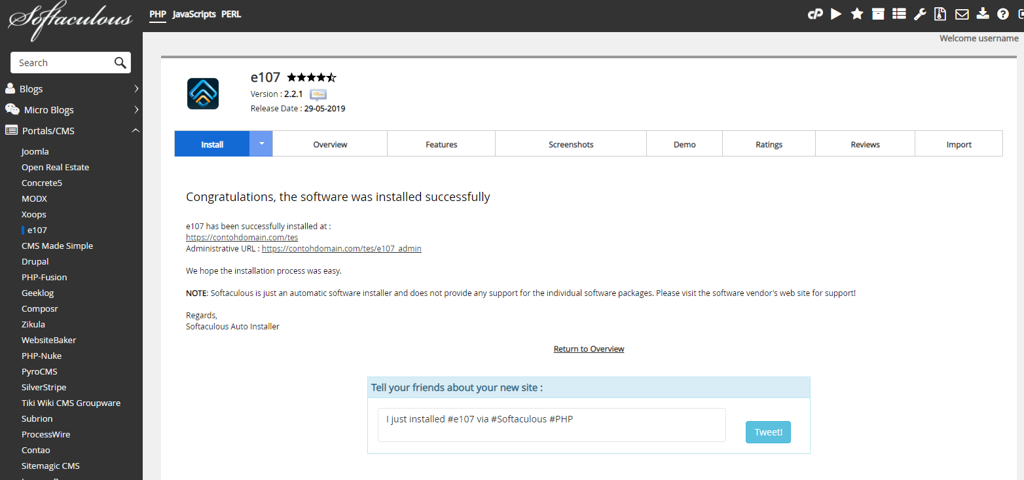Select JavaScripts in the top menu
The height and width of the screenshot is (480, 1024).
pos(194,14)
